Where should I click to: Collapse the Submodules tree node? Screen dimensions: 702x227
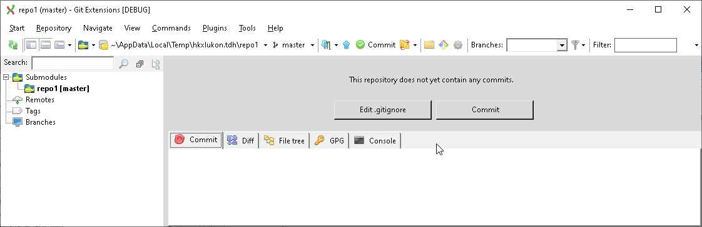[x=6, y=77]
